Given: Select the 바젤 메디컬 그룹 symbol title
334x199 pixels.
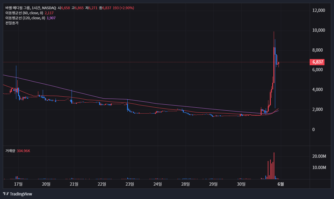Looking at the screenshot, I should click(x=18, y=8).
